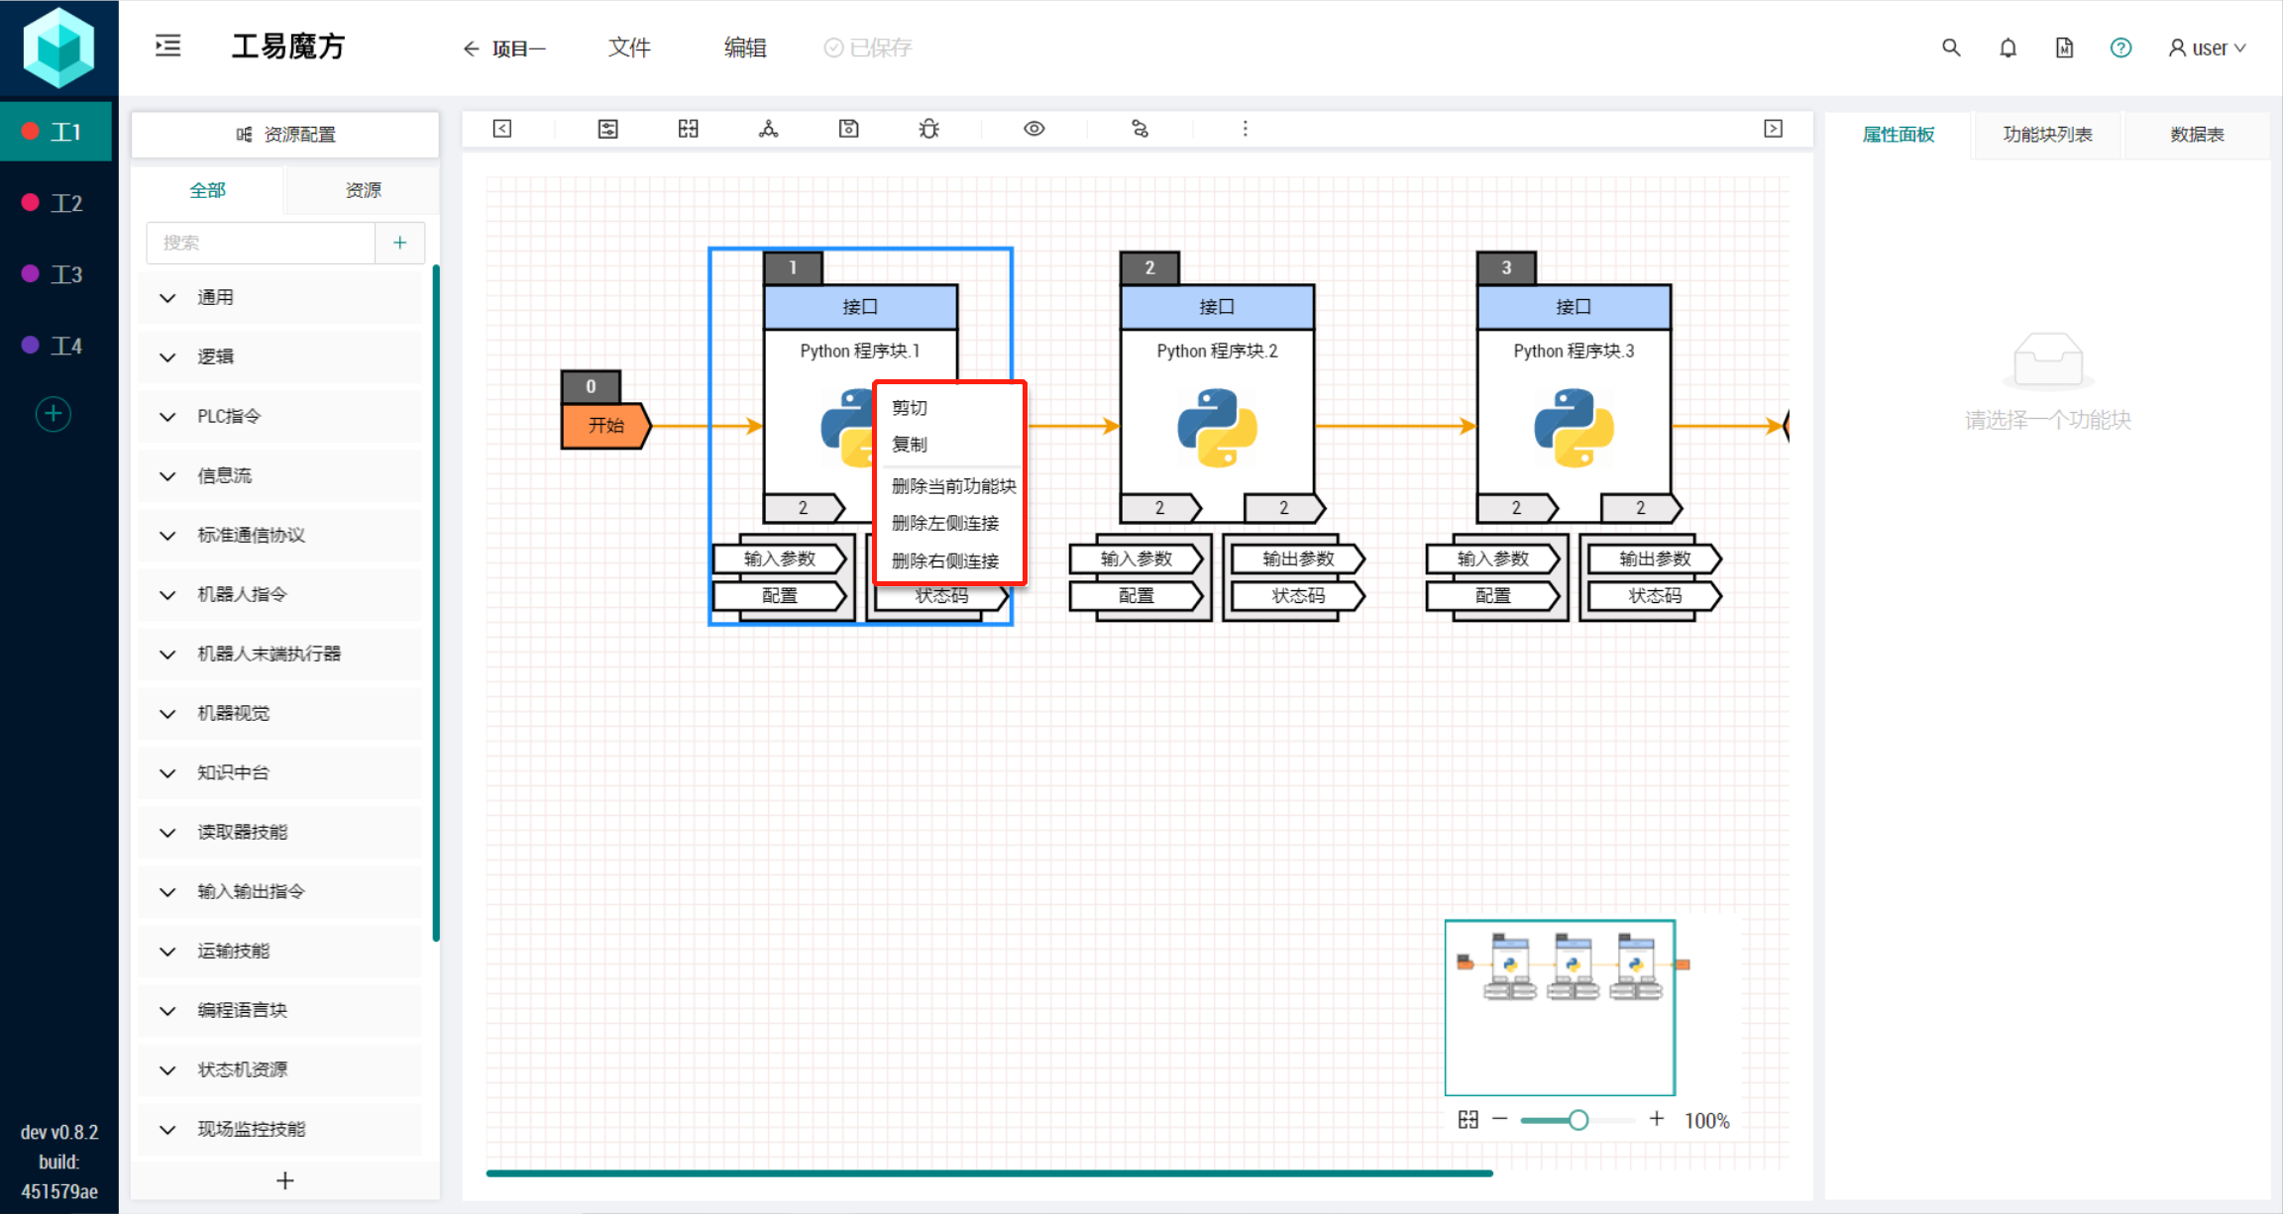The width and height of the screenshot is (2283, 1214).
Task: Expand the 逻辑 category
Action: 280,357
